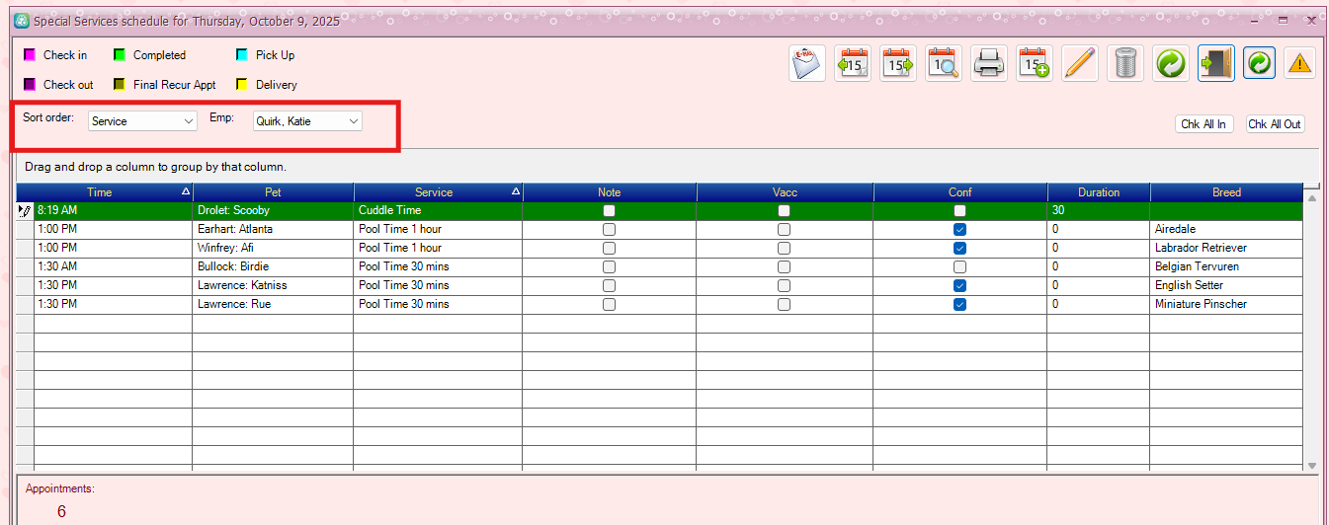Enable Vacc checkbox for Winfrey: Afi
This screenshot has height=525, width=1329.
784,248
